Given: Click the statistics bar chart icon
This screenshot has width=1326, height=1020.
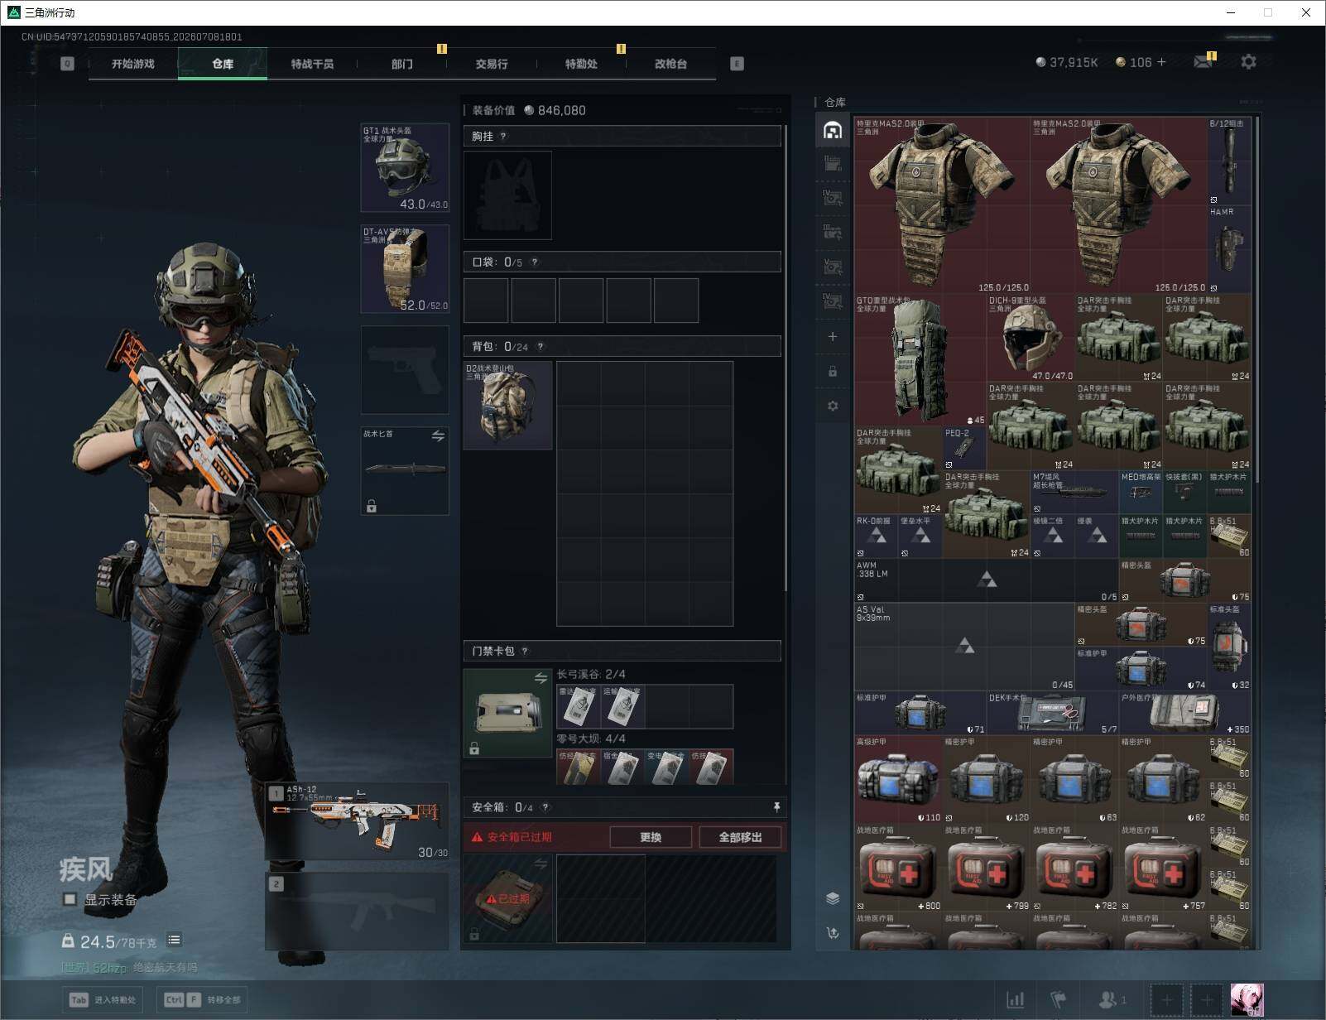Looking at the screenshot, I should point(1015,999).
